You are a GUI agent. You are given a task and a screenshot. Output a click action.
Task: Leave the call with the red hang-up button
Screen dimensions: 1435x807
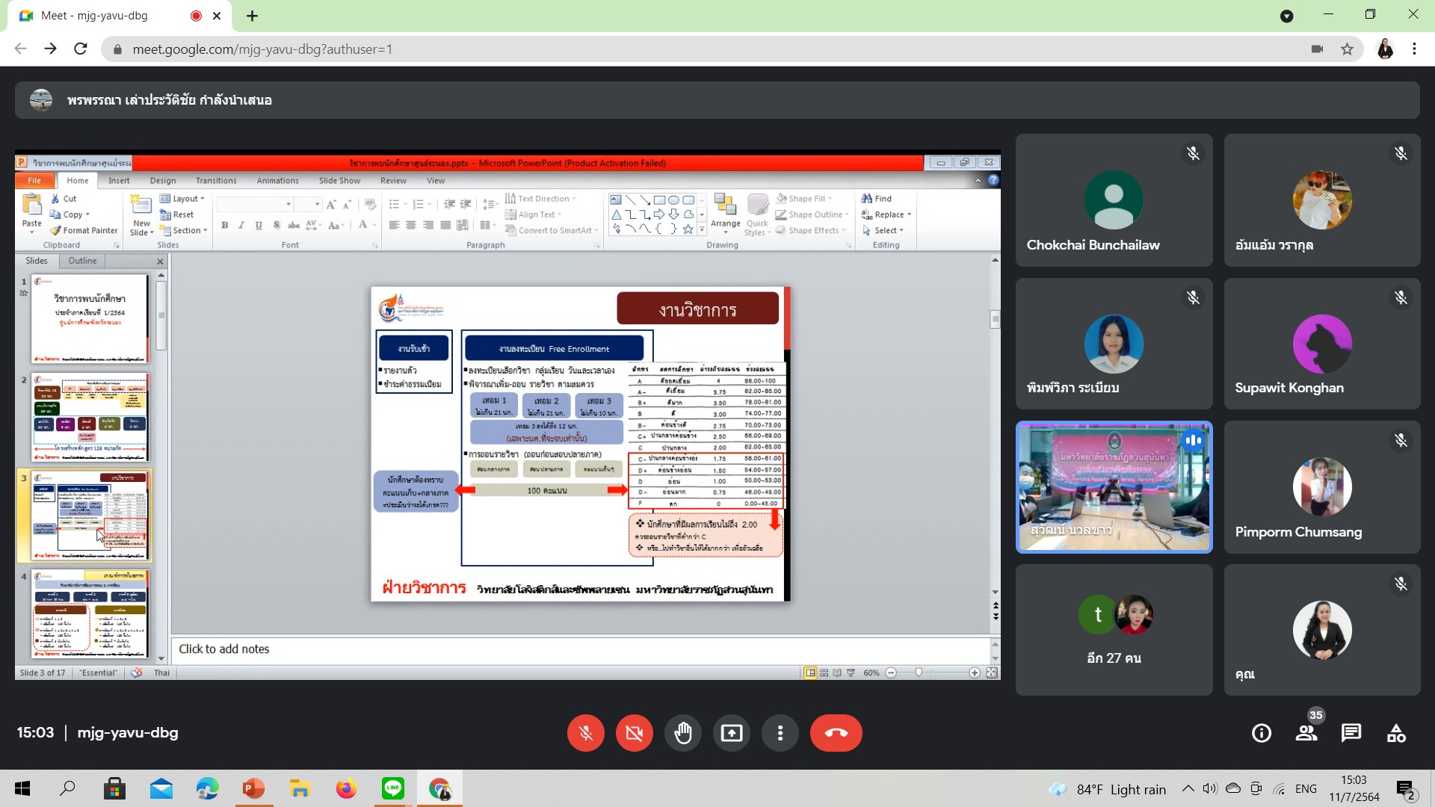[x=836, y=733]
